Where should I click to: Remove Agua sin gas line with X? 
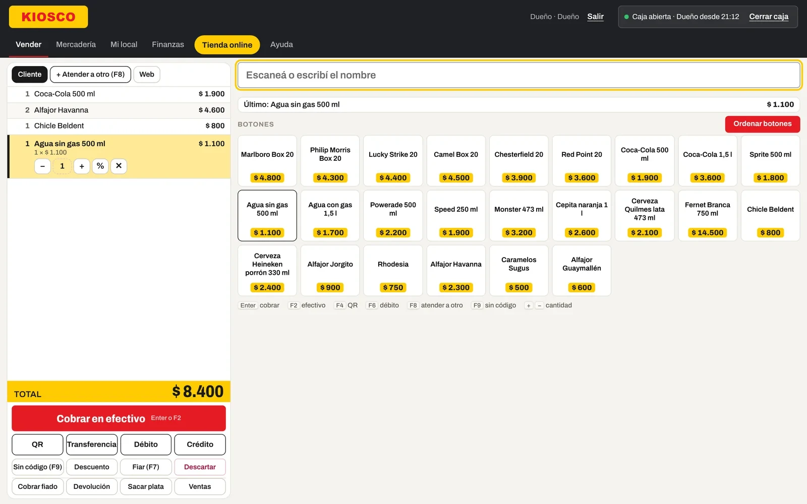[119, 166]
